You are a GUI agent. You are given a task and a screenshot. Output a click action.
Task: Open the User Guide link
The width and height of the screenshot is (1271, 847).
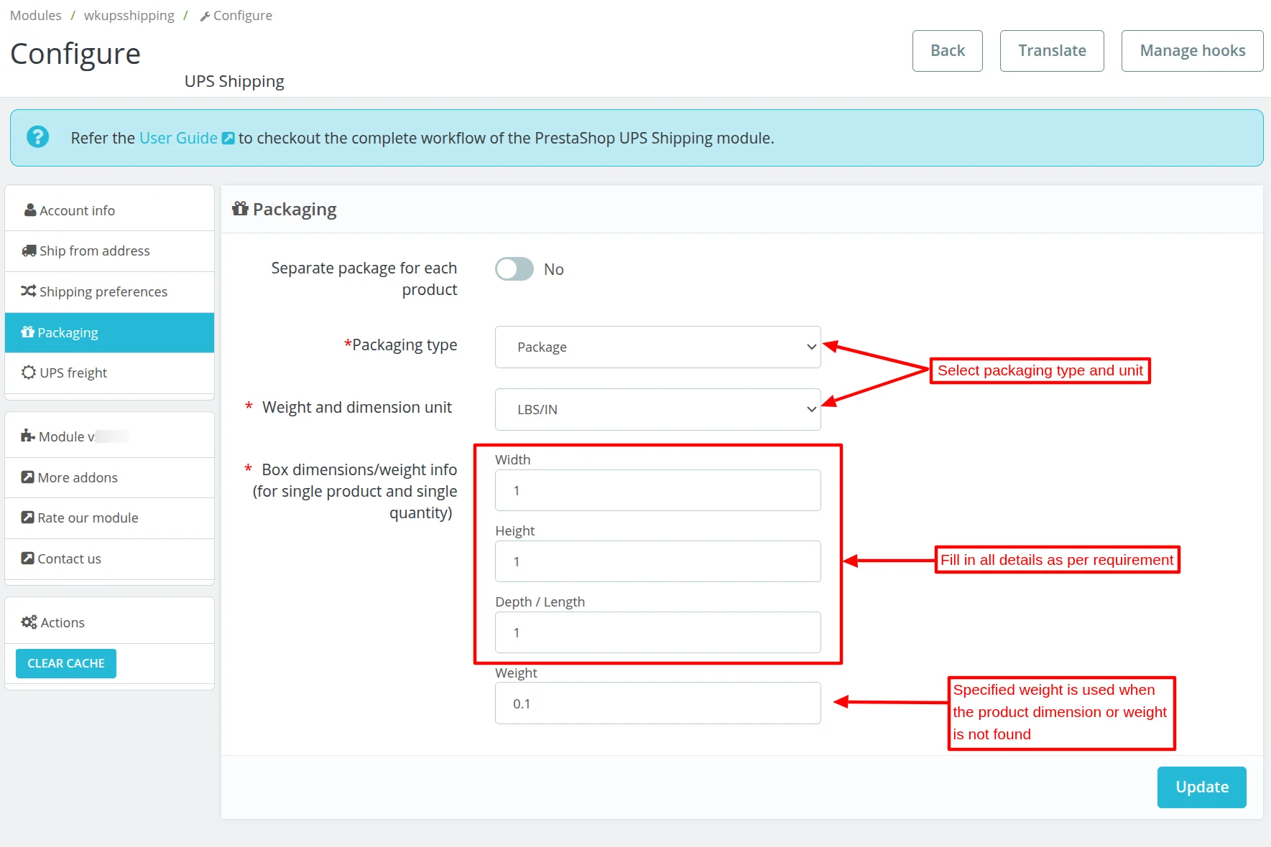coord(178,138)
